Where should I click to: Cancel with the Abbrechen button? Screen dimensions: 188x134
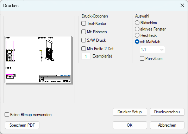pos(167,125)
